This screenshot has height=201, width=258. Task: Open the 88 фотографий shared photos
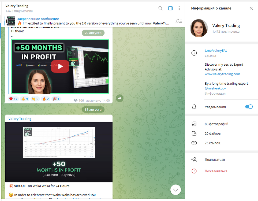tap(216, 124)
